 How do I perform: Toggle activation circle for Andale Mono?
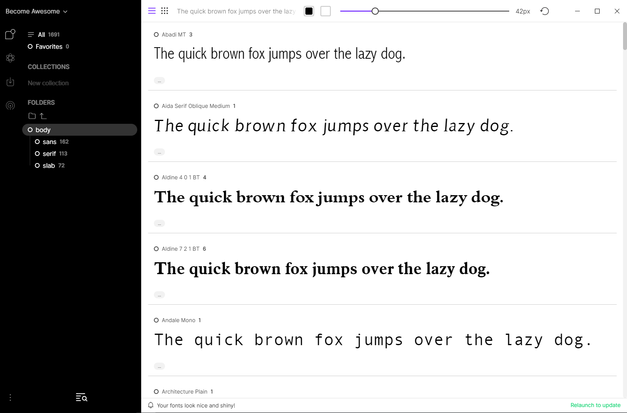156,320
